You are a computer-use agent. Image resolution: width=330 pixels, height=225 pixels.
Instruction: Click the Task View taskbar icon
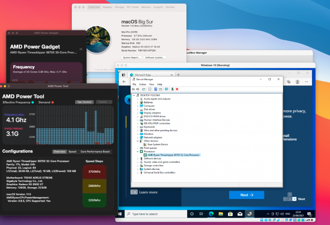point(202,214)
